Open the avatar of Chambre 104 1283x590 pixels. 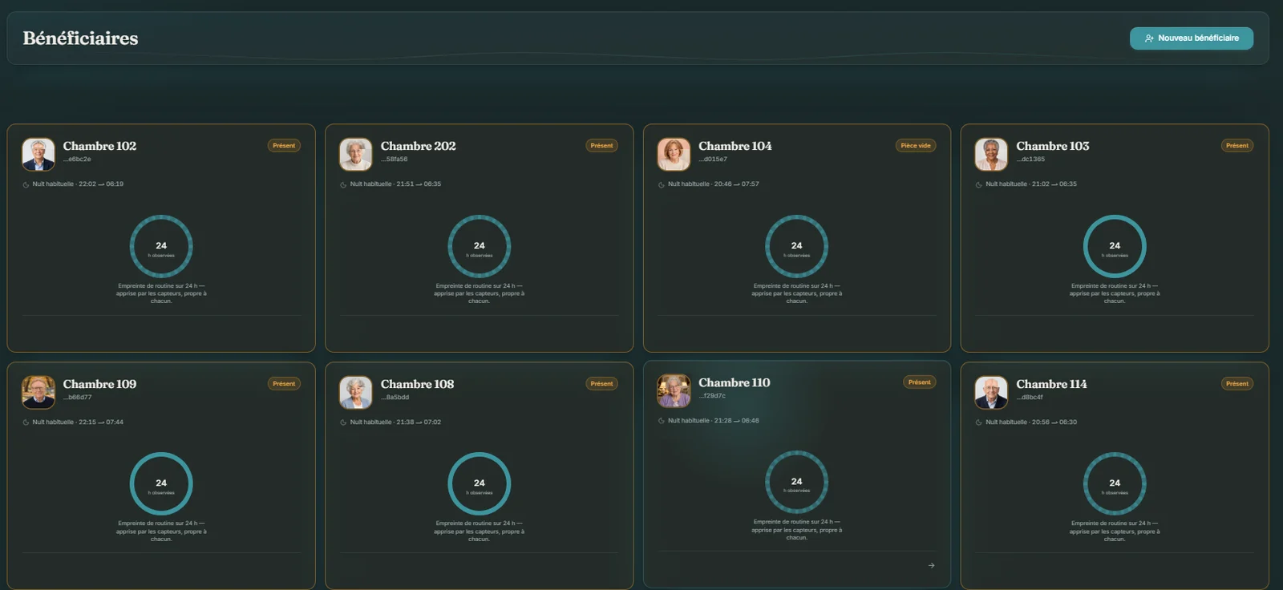click(674, 154)
